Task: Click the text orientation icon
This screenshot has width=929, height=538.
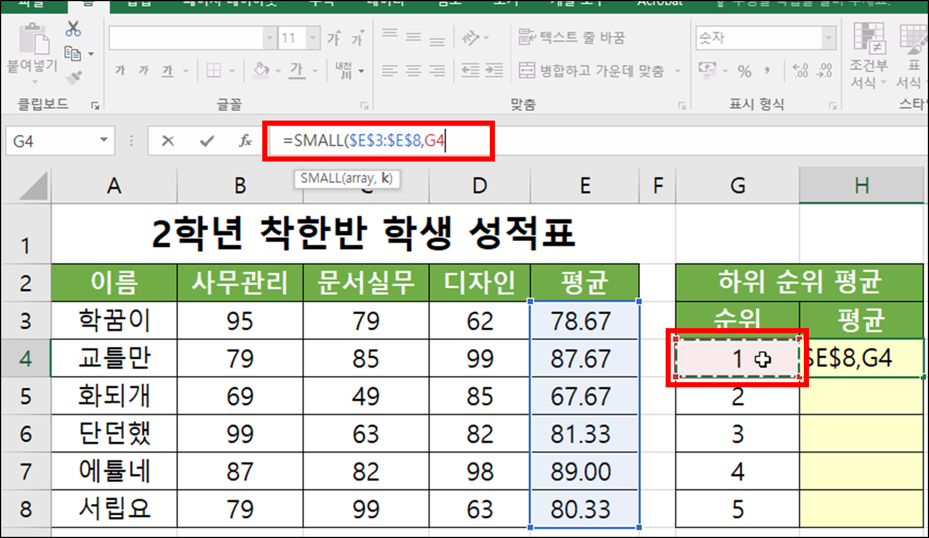Action: point(470,38)
